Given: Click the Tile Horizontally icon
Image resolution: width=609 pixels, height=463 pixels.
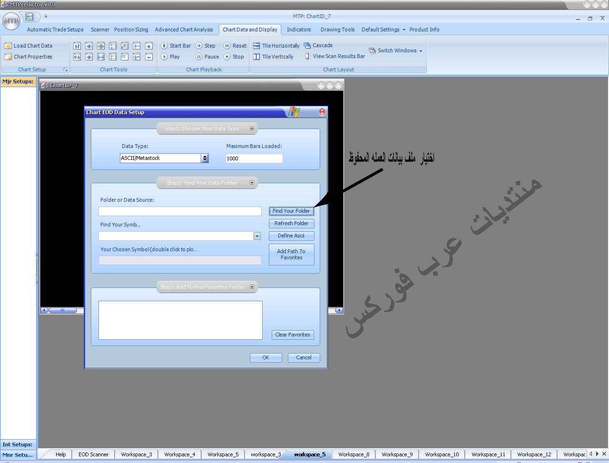Looking at the screenshot, I should pyautogui.click(x=256, y=46).
